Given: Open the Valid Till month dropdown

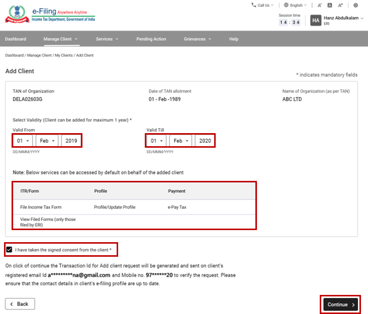Looking at the screenshot, I should [181, 141].
